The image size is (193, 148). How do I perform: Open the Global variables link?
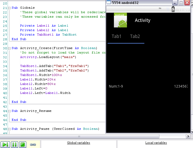coord(79,143)
